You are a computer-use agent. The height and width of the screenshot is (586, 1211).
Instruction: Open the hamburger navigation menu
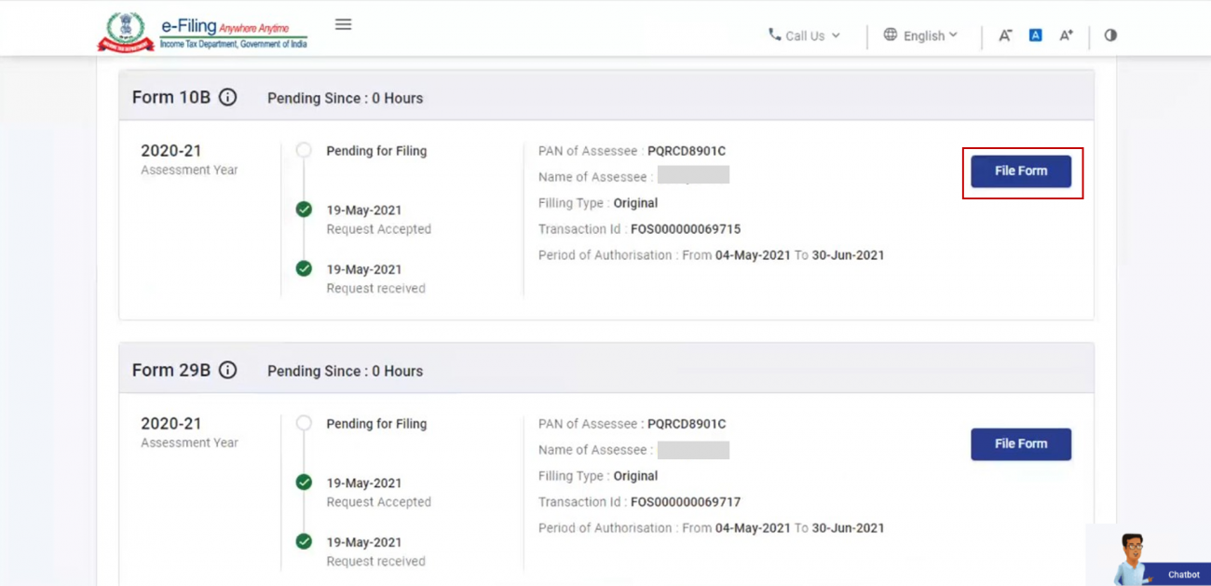(x=343, y=24)
